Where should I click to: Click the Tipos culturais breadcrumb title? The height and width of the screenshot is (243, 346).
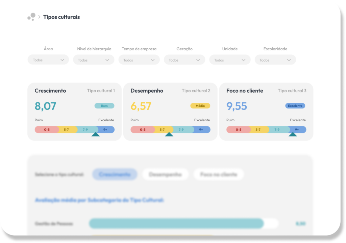coord(61,17)
